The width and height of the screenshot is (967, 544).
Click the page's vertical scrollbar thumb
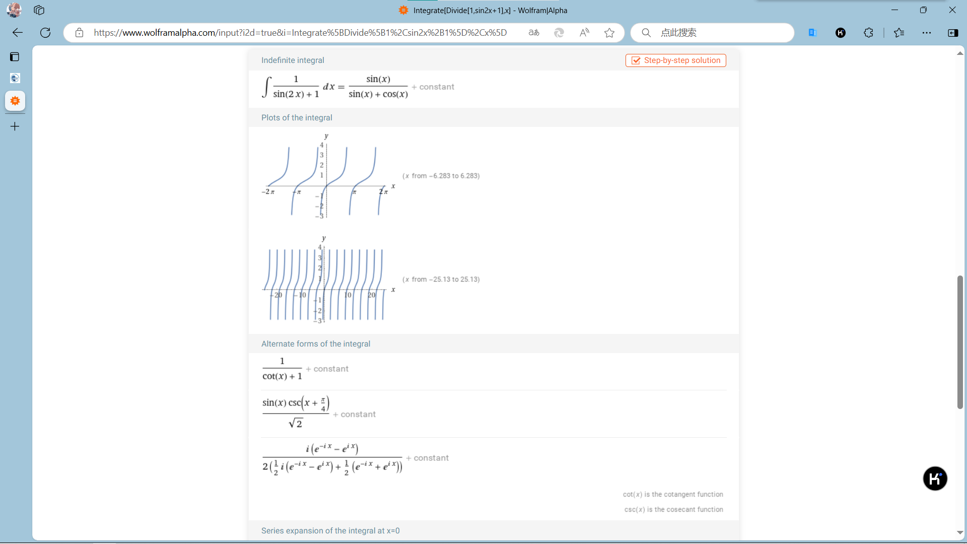pos(960,343)
